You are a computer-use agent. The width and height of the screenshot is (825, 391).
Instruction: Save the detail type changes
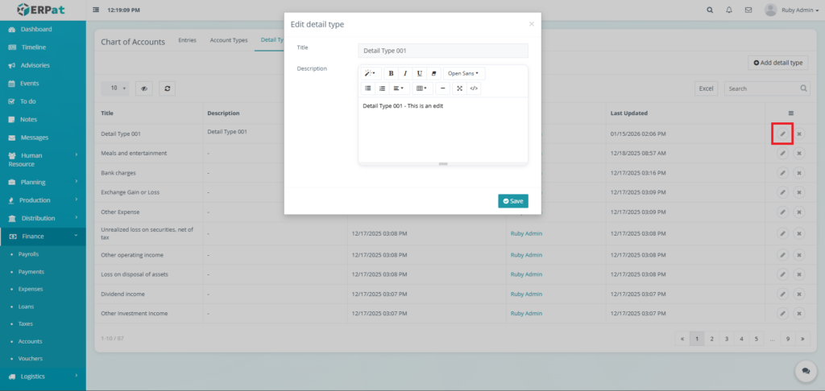pos(512,201)
